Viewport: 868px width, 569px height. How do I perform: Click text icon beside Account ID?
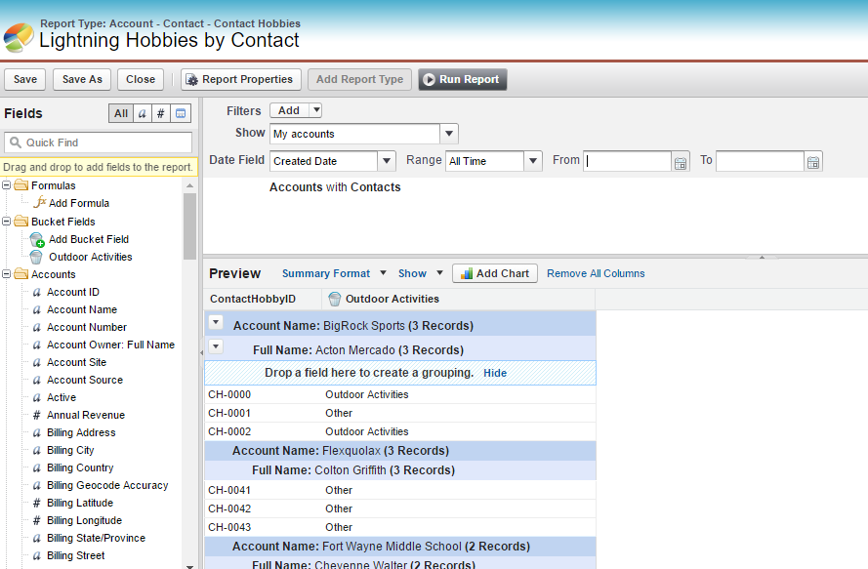[x=36, y=292]
